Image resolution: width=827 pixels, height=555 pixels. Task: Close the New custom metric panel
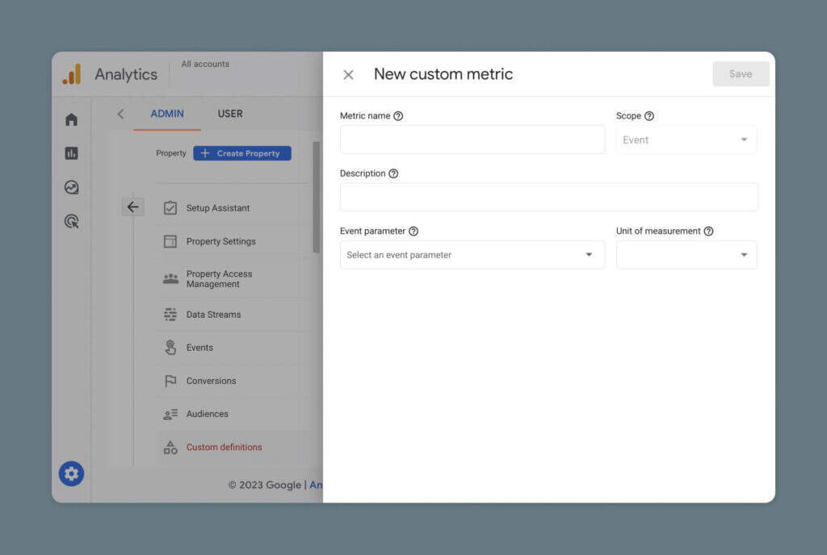pos(348,75)
